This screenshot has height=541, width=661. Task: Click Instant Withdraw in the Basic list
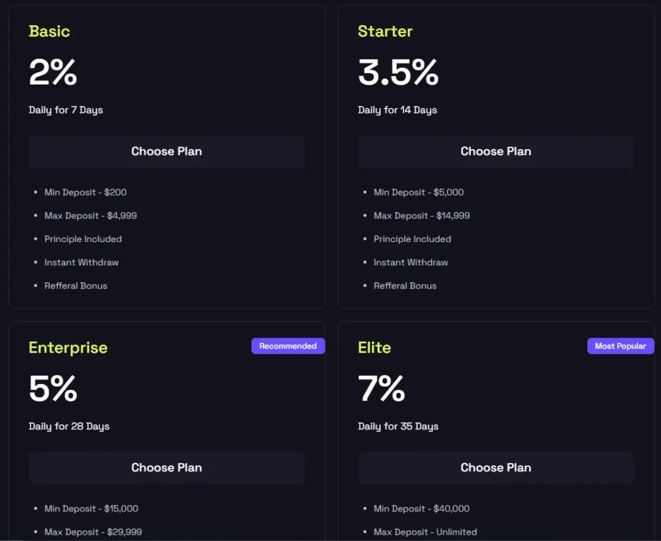pos(81,262)
